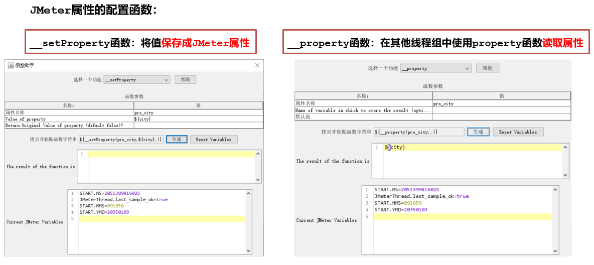Click highlighted line 5 in left variables
The image size is (594, 265).
coord(162,219)
